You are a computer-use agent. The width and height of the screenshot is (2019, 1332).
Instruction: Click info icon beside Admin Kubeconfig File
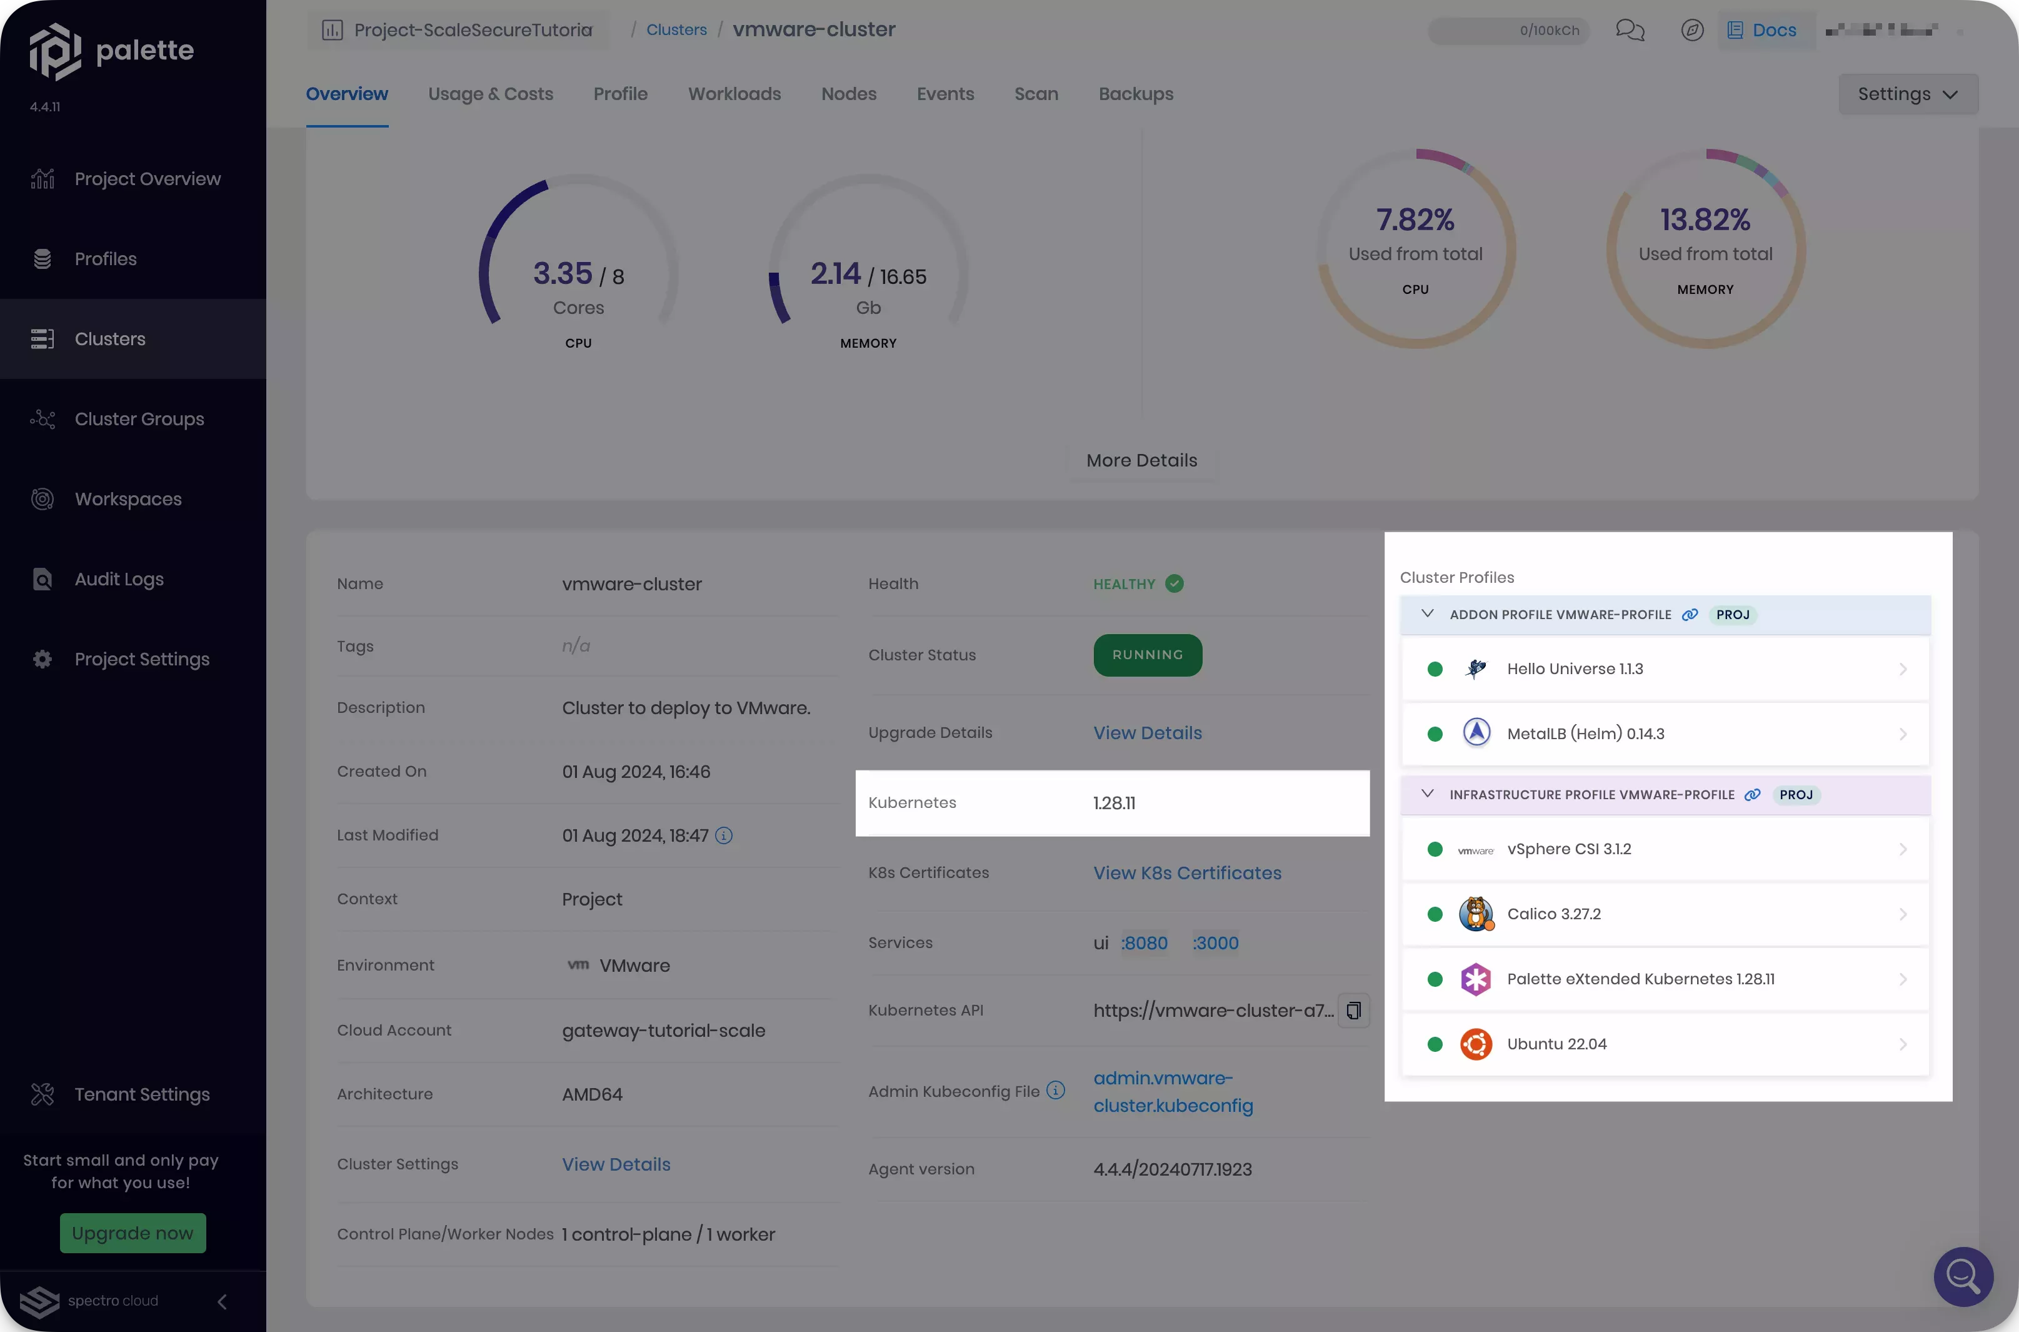(1055, 1091)
